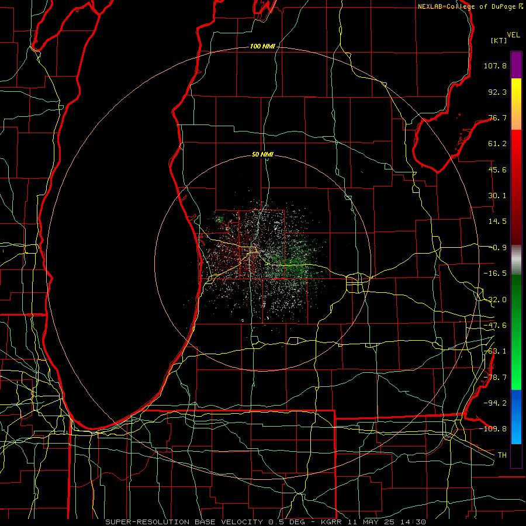This screenshot has width=526, height=526.
Task: Select the -47.6 value on velocity scale
Action: [495, 326]
